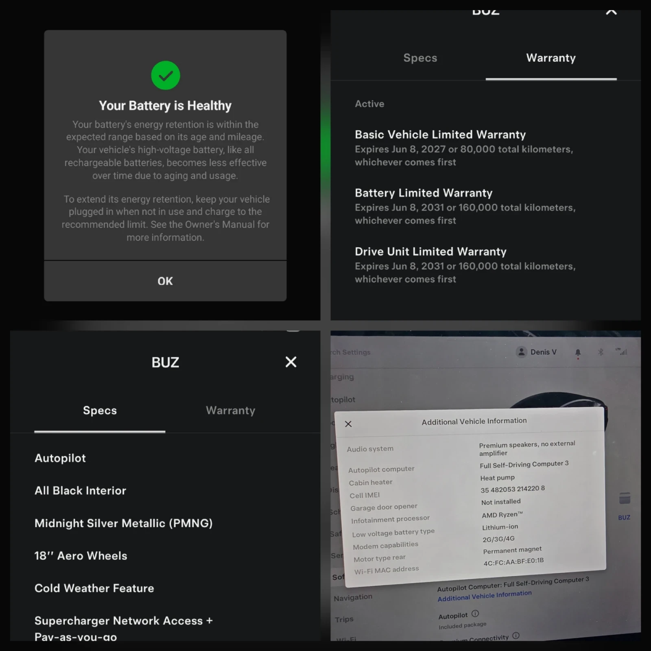Tap the Lithium-ion battery type value

500,527
